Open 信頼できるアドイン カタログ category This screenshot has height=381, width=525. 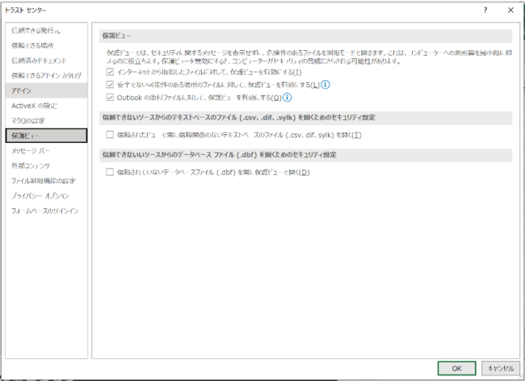(x=46, y=76)
